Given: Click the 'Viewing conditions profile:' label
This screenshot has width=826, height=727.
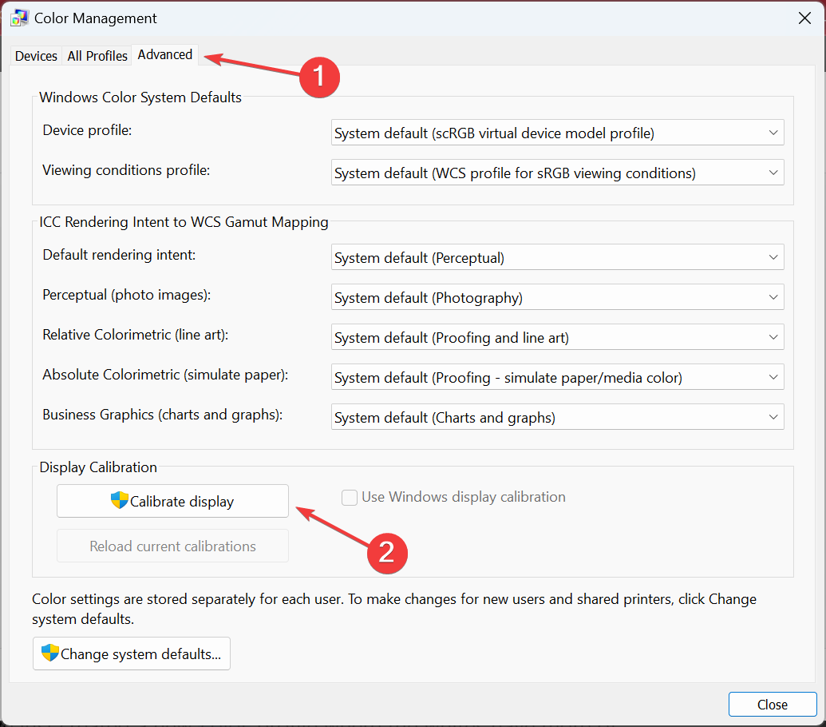Looking at the screenshot, I should 126,170.
